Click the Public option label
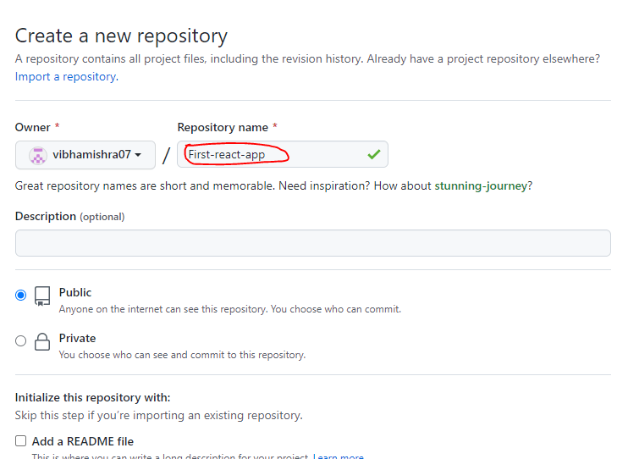This screenshot has width=628, height=459. (x=75, y=293)
